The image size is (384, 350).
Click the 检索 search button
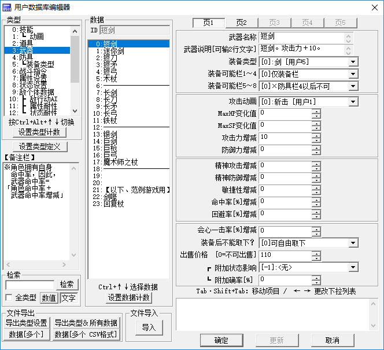click(67, 285)
